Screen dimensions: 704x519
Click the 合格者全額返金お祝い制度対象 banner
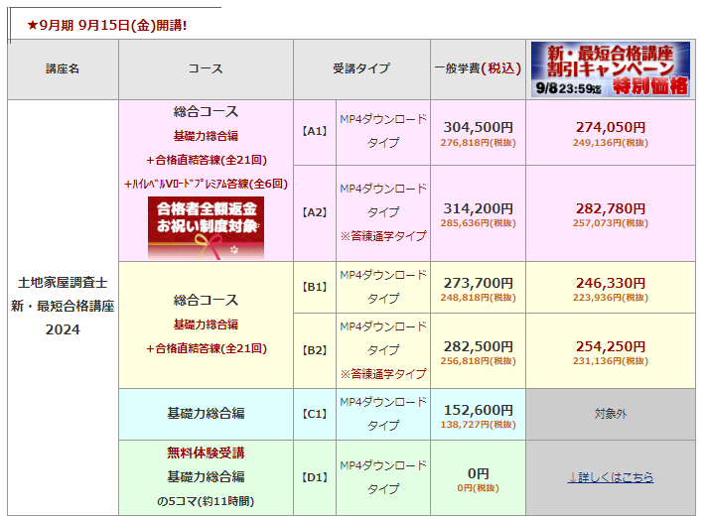pos(206,224)
